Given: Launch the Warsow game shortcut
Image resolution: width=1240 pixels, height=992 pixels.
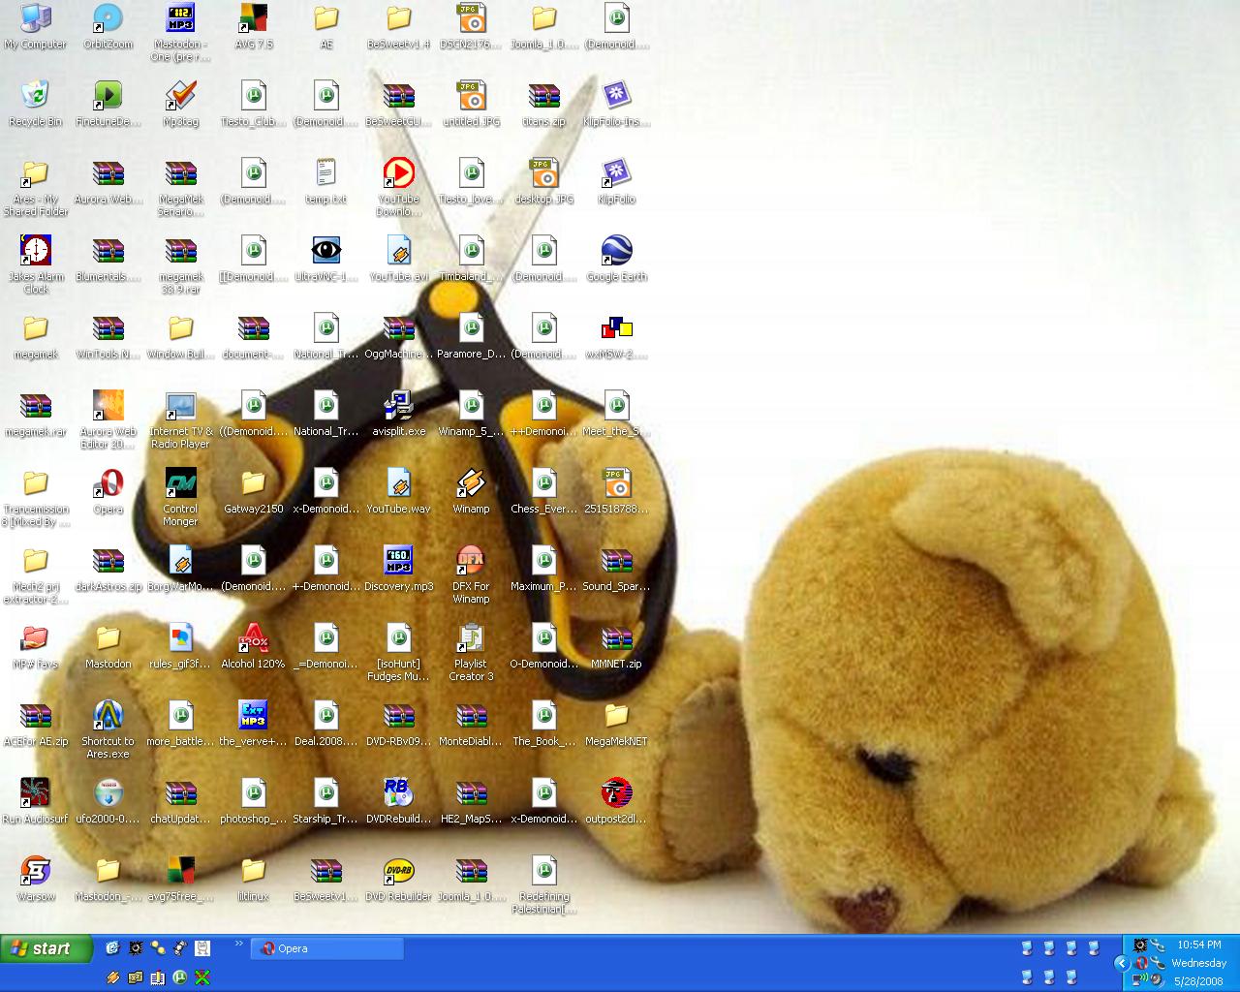Looking at the screenshot, I should pos(36,872).
